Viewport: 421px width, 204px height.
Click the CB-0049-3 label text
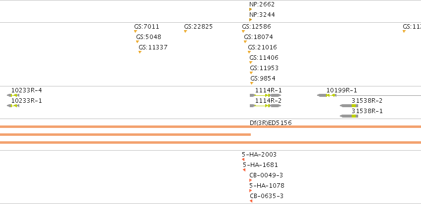266,175
